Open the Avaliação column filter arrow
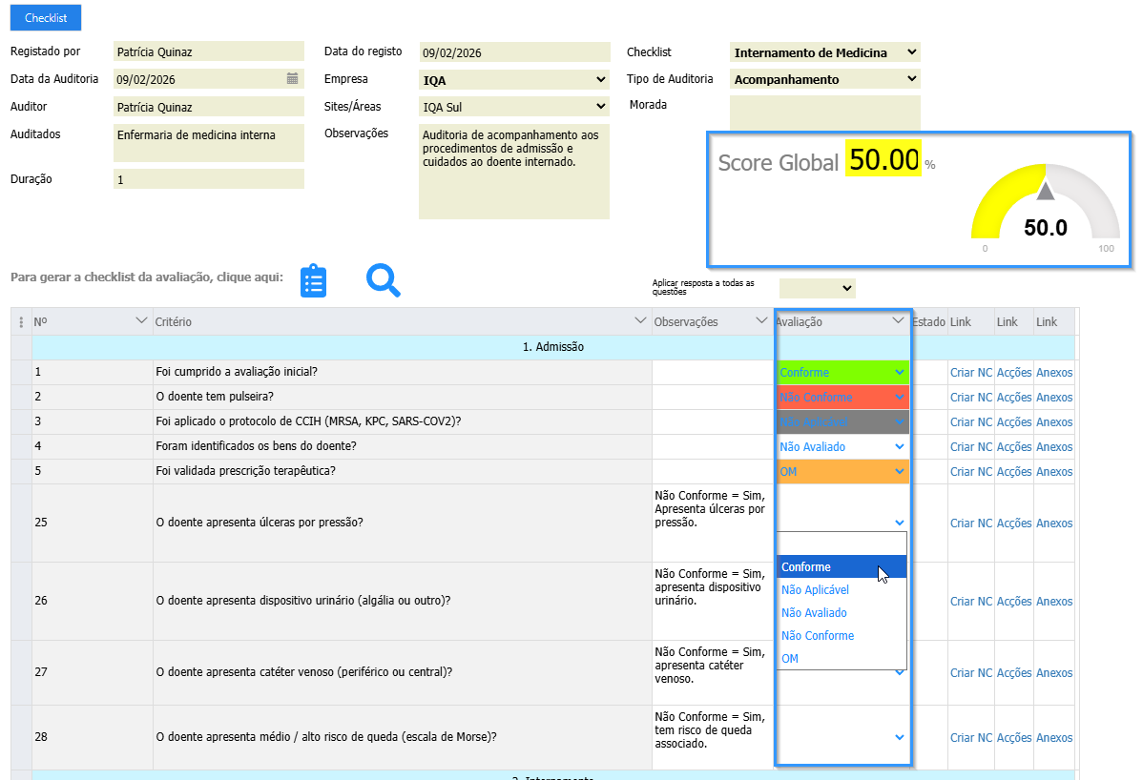 coord(898,321)
